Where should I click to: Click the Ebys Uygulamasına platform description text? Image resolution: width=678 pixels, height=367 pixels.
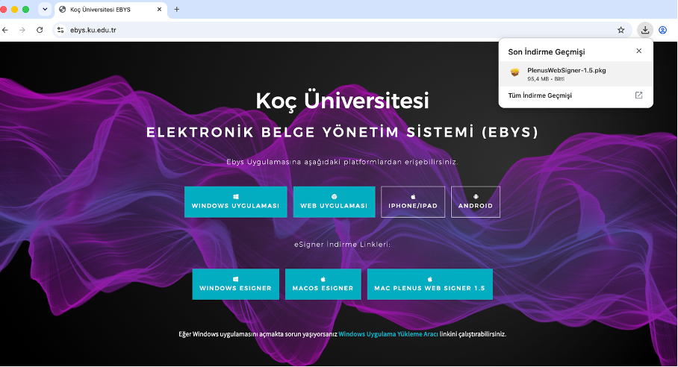coord(342,162)
